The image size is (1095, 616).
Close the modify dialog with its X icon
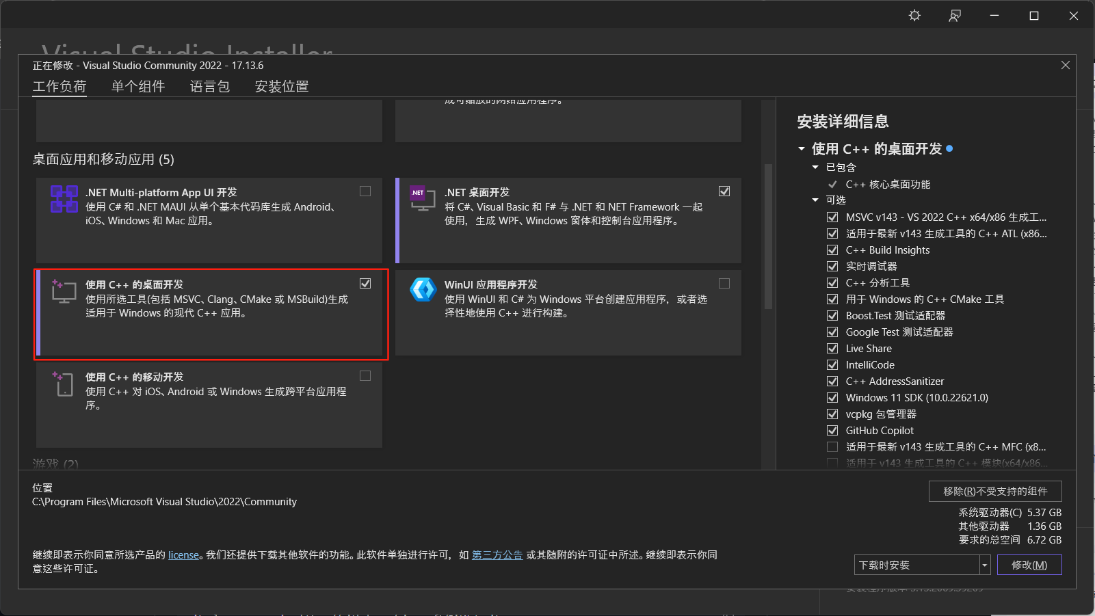(x=1065, y=65)
